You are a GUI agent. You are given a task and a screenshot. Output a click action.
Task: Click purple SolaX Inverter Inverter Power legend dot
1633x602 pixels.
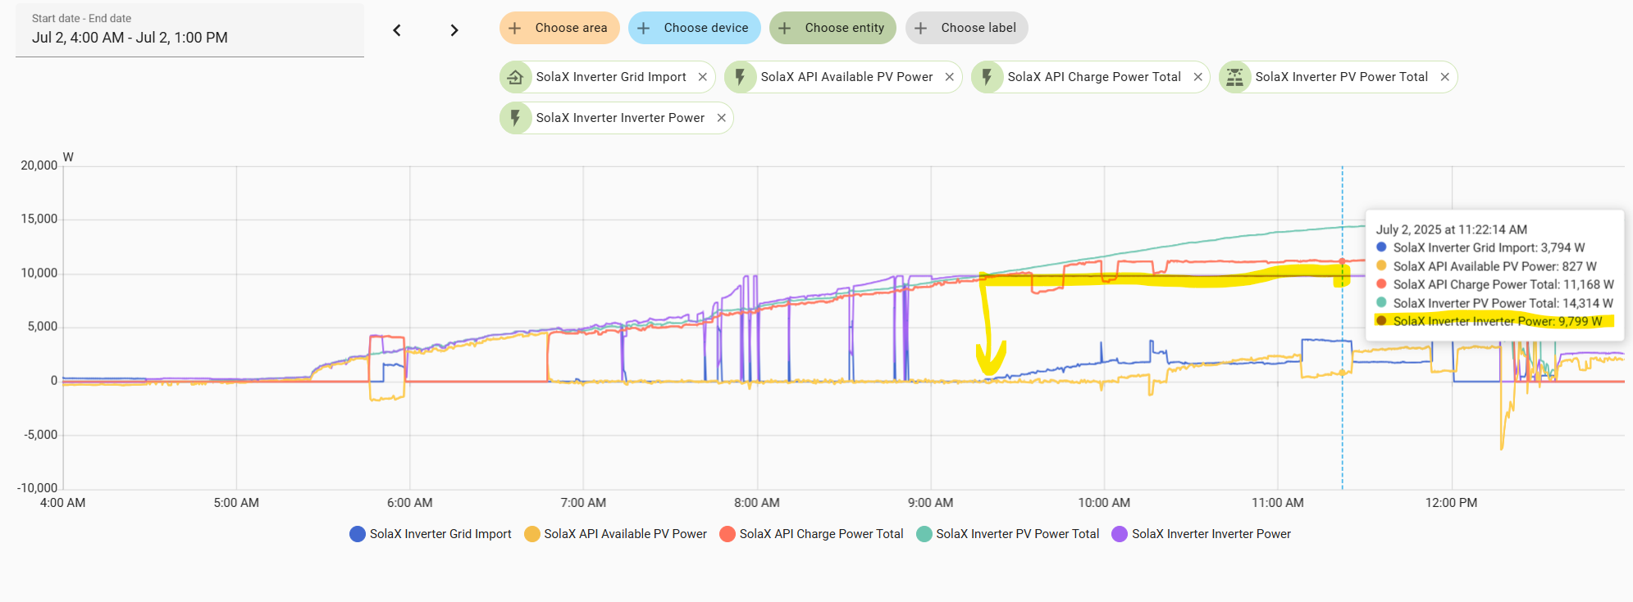[x=1120, y=534]
